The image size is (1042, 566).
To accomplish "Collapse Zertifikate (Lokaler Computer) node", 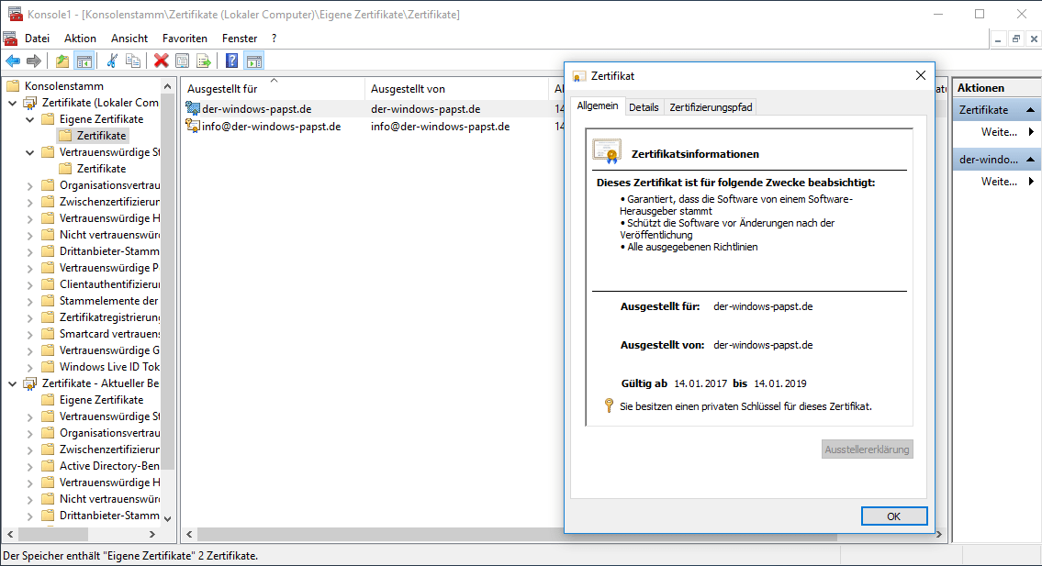I will tap(13, 103).
